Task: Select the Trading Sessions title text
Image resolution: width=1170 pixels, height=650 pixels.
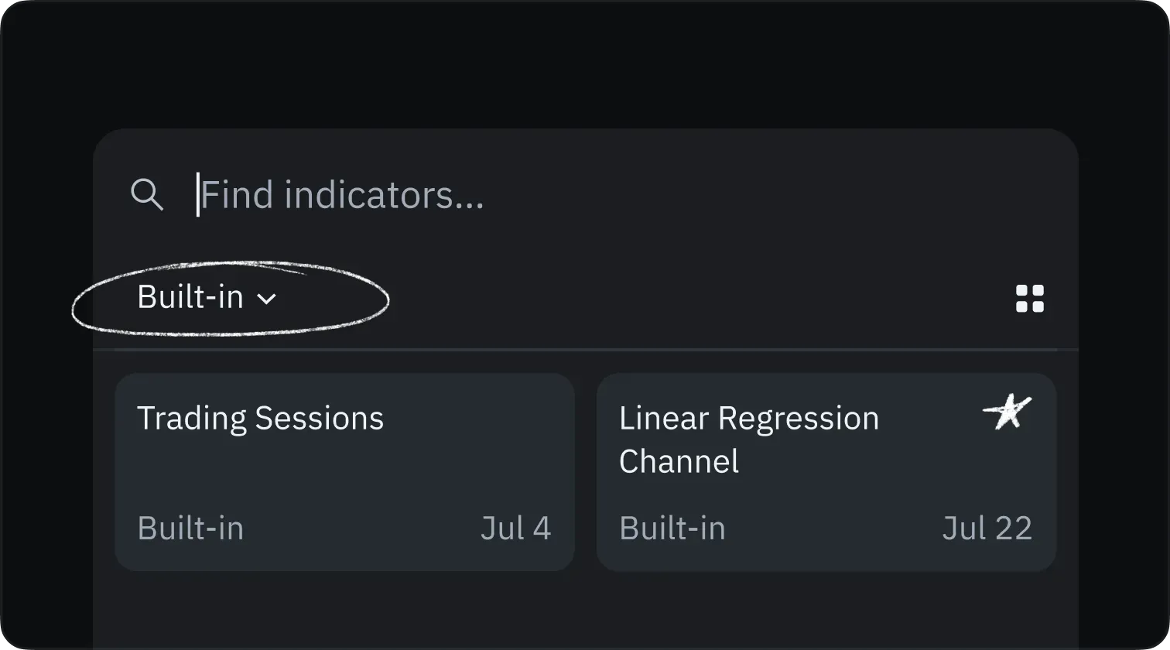Action: (260, 419)
